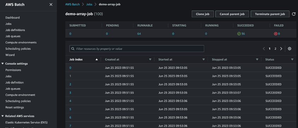The width and height of the screenshot is (298, 128).
Task: View STARTING jobs count 0
Action: click(x=173, y=34)
